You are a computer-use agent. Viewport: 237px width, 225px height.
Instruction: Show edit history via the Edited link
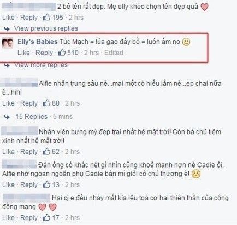[x=114, y=53]
